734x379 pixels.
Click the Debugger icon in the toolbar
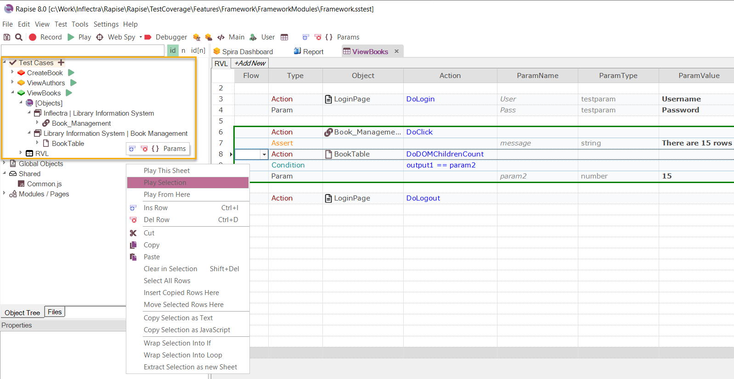(148, 37)
